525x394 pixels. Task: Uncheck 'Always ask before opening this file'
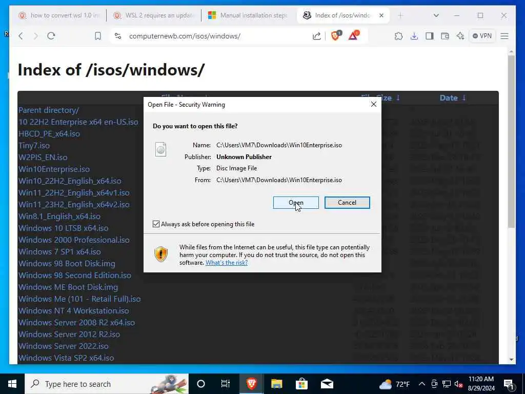coord(156,224)
